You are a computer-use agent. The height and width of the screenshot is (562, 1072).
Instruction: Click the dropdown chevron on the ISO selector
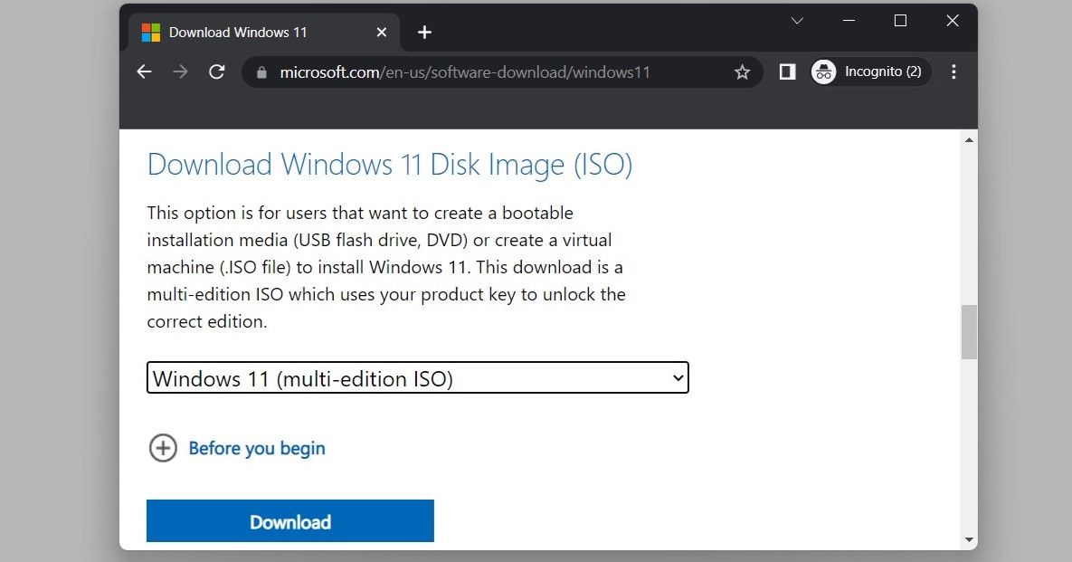pyautogui.click(x=678, y=377)
